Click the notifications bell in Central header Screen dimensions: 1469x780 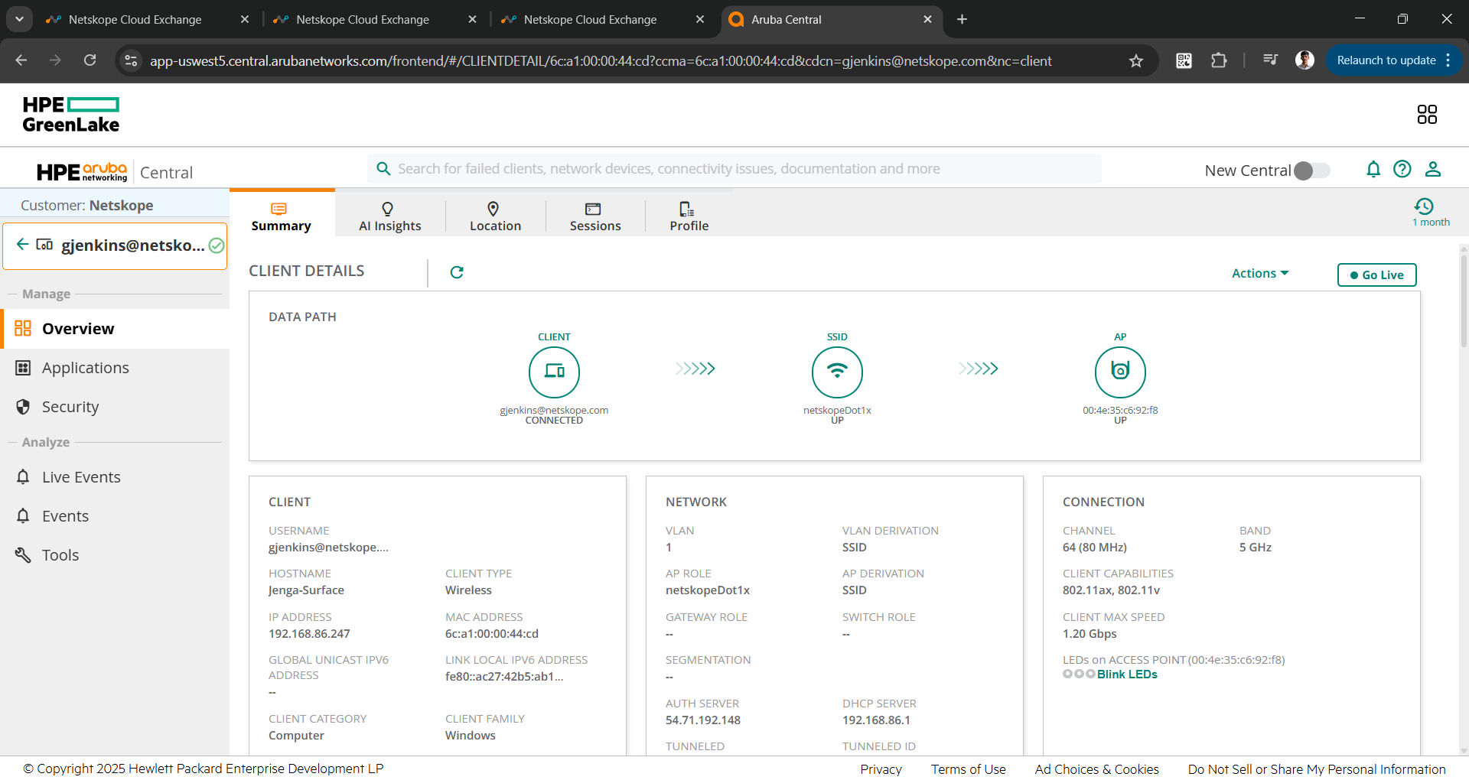tap(1373, 169)
